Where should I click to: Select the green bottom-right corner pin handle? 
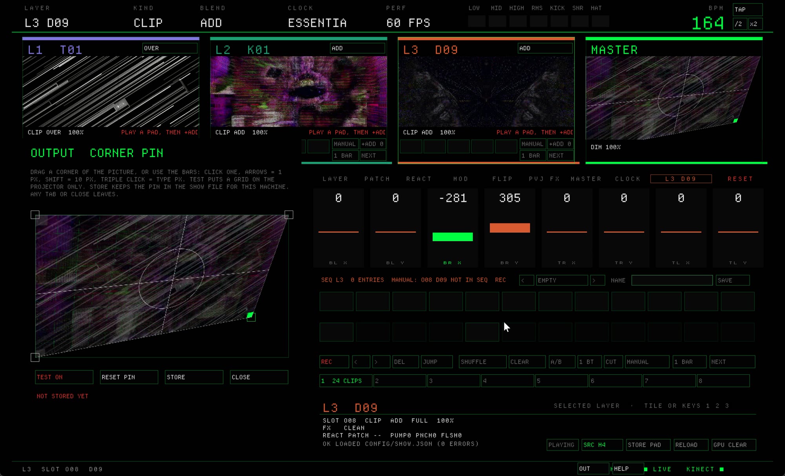(251, 317)
